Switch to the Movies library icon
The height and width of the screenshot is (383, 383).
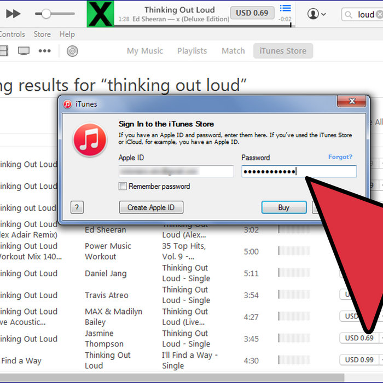pos(4,51)
